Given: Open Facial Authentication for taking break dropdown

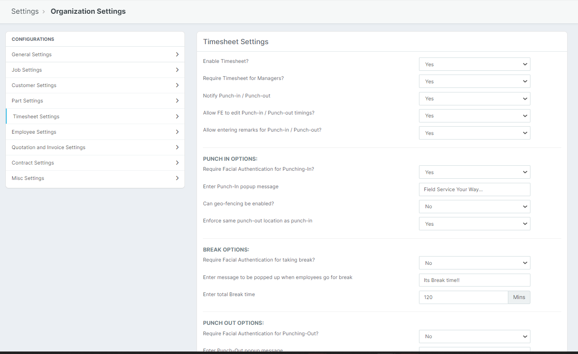Looking at the screenshot, I should click(x=474, y=263).
